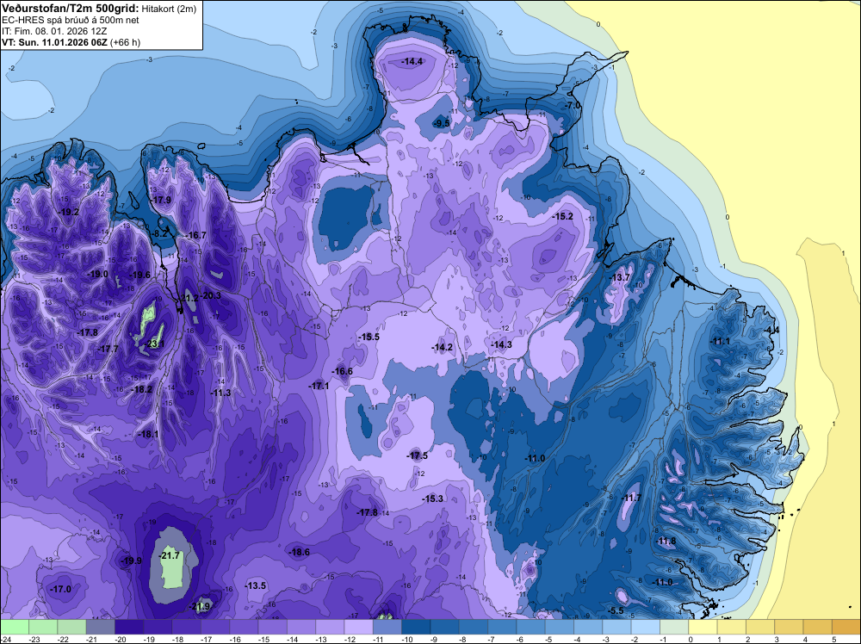This screenshot has height=644, width=861.
Task: Select the -15.3 temperature value
Action: (433, 498)
